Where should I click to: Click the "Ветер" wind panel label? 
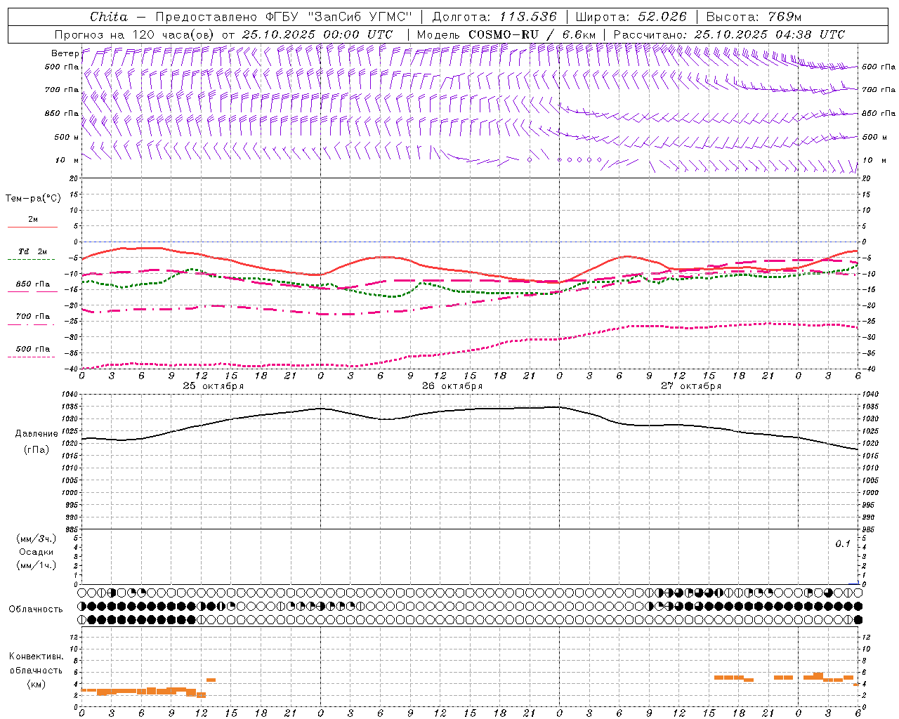tap(65, 53)
